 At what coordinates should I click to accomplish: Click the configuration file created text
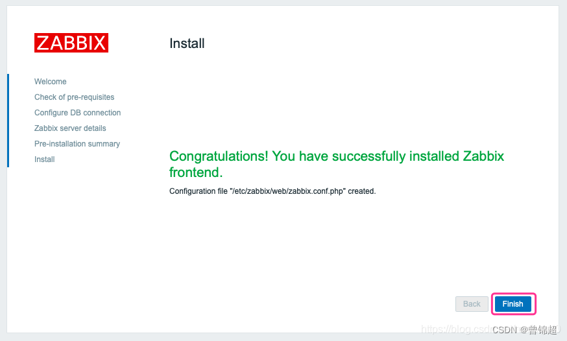click(272, 191)
